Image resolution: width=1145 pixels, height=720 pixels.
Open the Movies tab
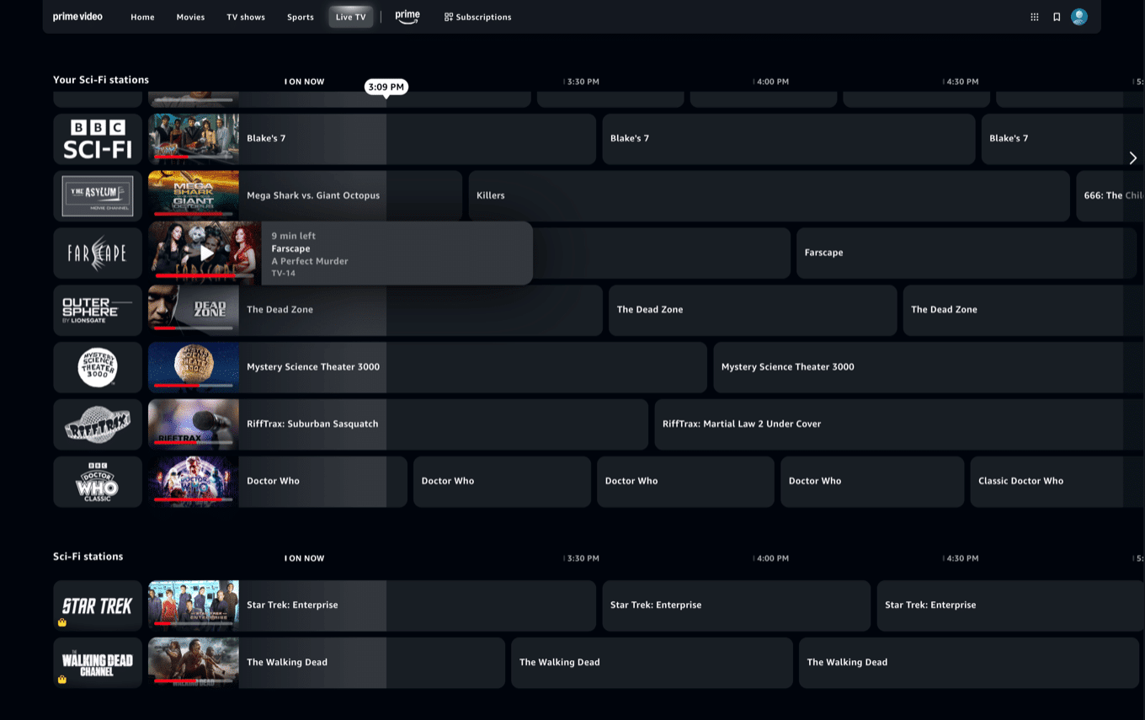(x=190, y=17)
